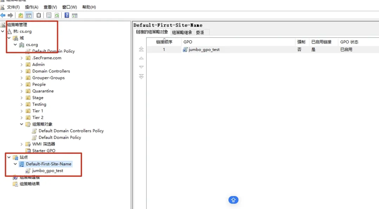Viewport: 379px width, 209px height.
Task: Expand the .SecFrame.com OU
Action: (21, 58)
